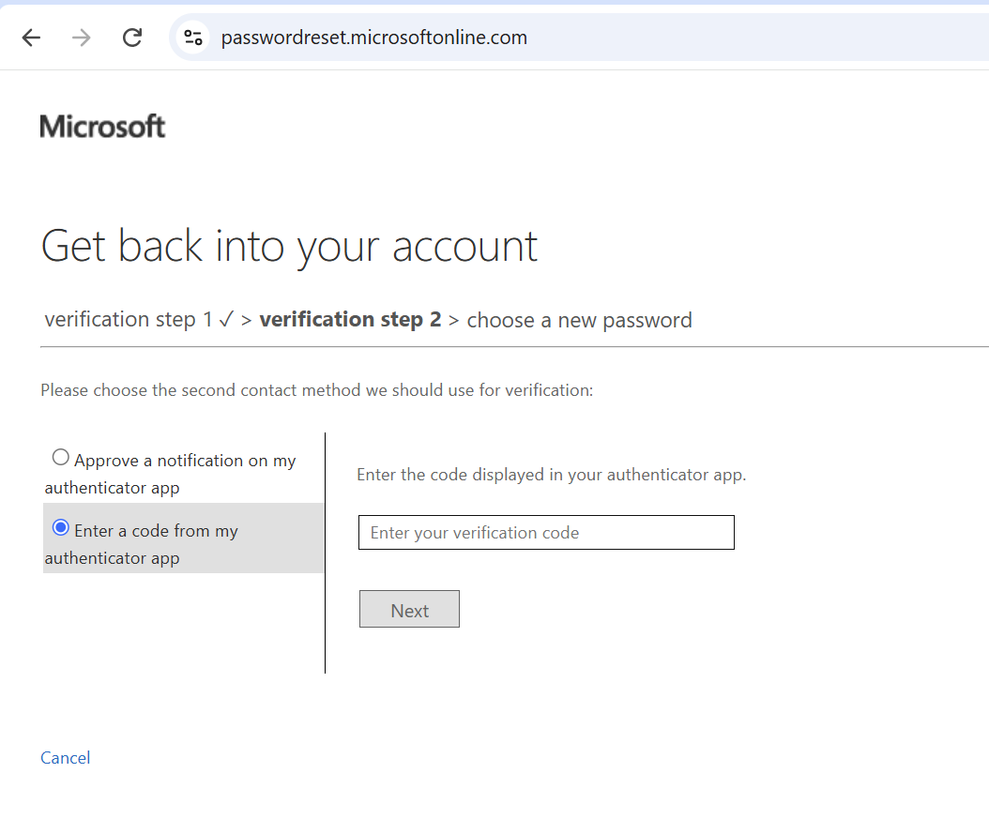Screen dimensions: 989x834
Task: Click the Microsoft logo
Action: point(102,126)
